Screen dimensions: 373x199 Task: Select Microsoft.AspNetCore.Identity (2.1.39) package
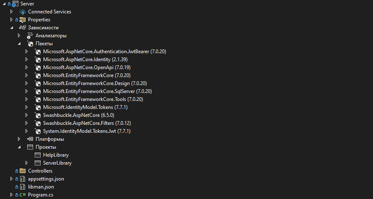(82, 59)
